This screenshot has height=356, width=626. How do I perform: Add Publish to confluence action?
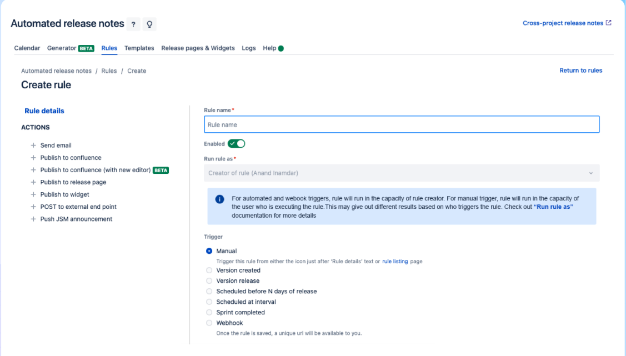pos(71,158)
